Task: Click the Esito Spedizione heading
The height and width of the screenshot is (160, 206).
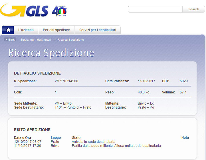Action: coord(32,130)
